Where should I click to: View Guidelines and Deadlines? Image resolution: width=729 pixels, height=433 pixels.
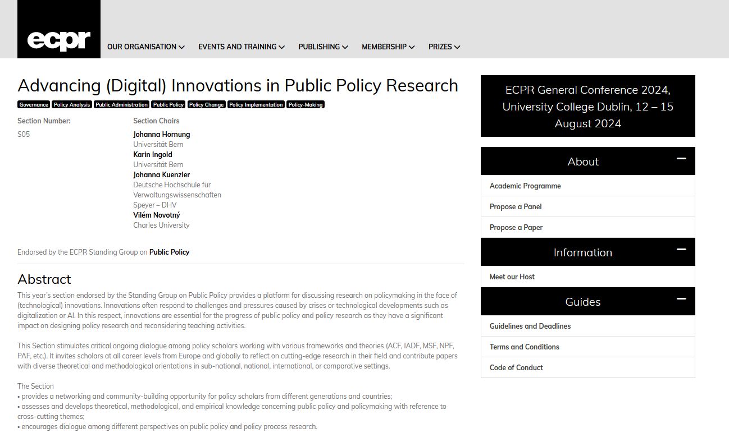pyautogui.click(x=587, y=326)
